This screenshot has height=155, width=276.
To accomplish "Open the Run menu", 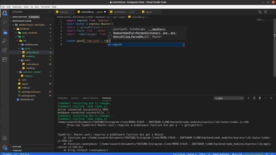I will point(37,7).
